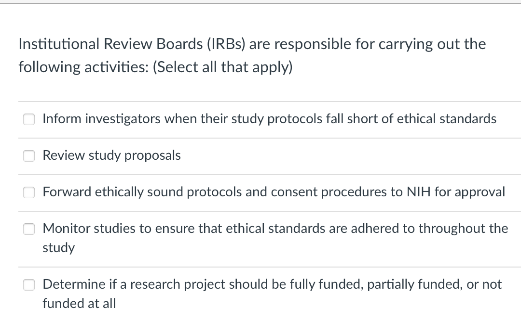Select the "Review study proposals" answer text
521x332 pixels.
pyautogui.click(x=111, y=155)
